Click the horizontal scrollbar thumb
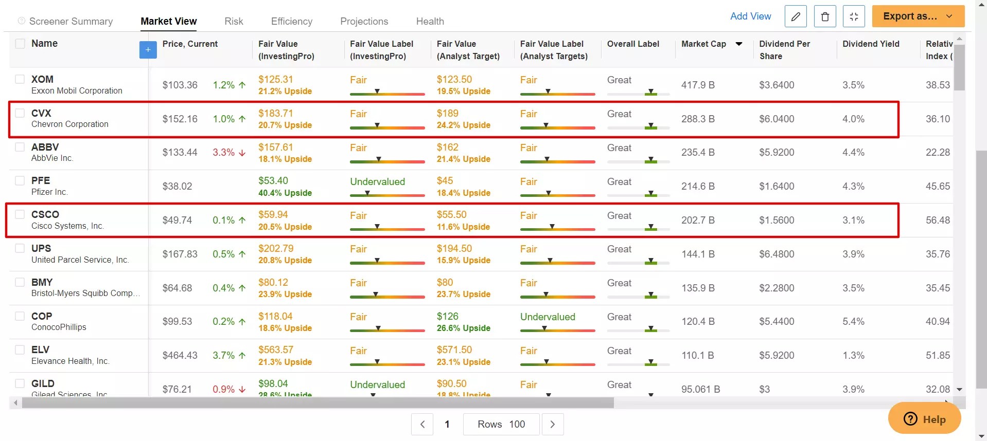The height and width of the screenshot is (441, 987). click(318, 403)
